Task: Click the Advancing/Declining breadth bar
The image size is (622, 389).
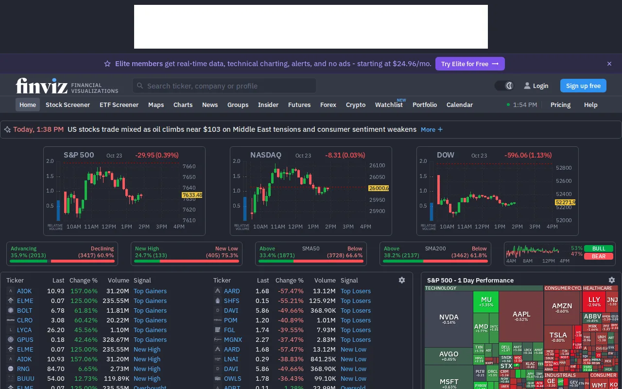Action: (62, 254)
